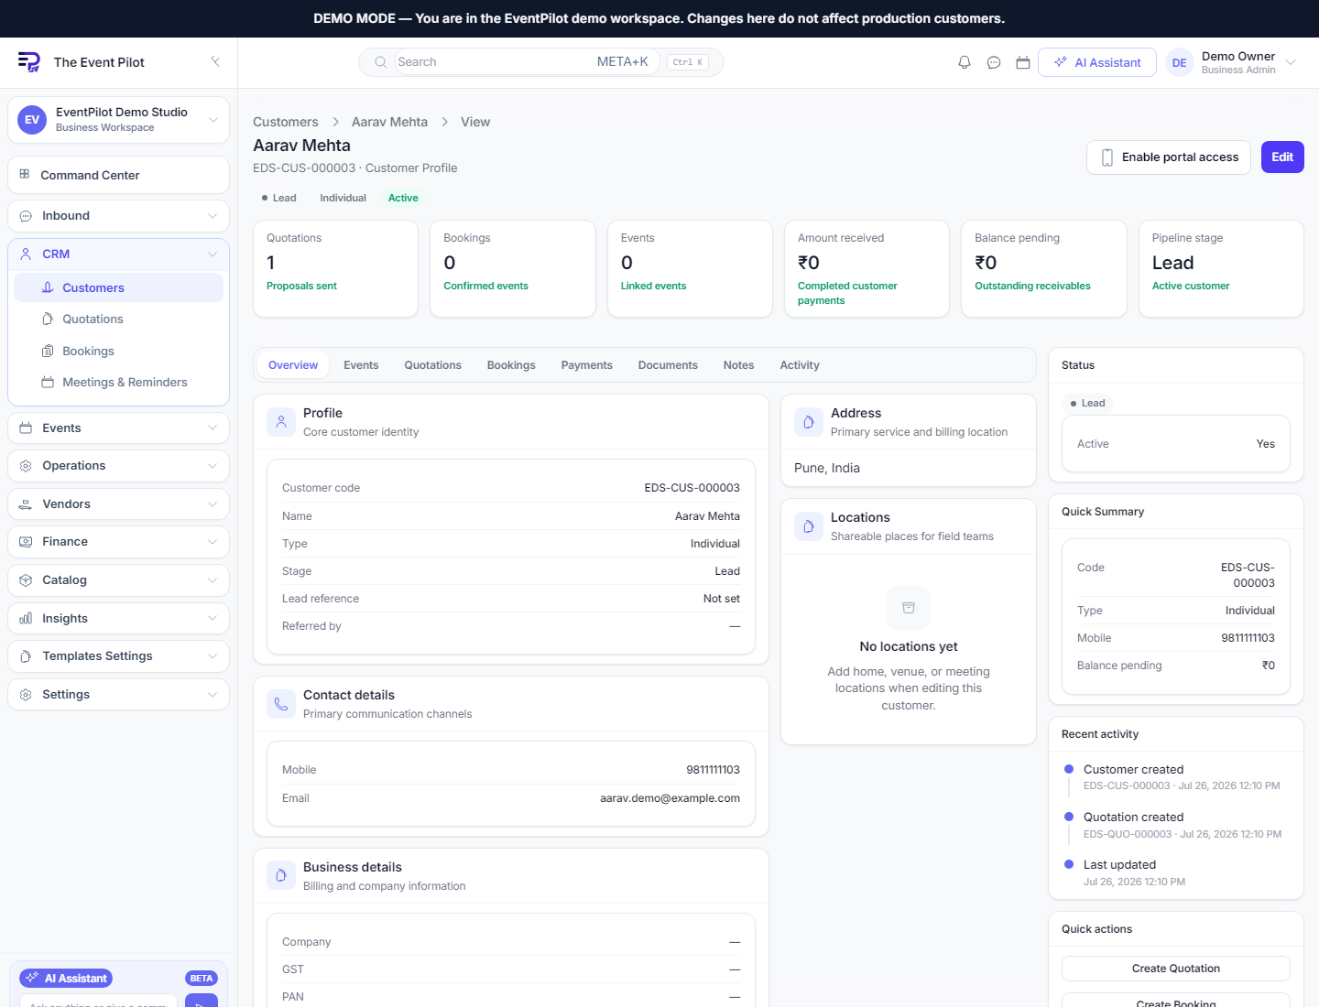Image resolution: width=1319 pixels, height=1007 pixels.
Task: Expand the Catalog section chevron
Action: coord(213,580)
